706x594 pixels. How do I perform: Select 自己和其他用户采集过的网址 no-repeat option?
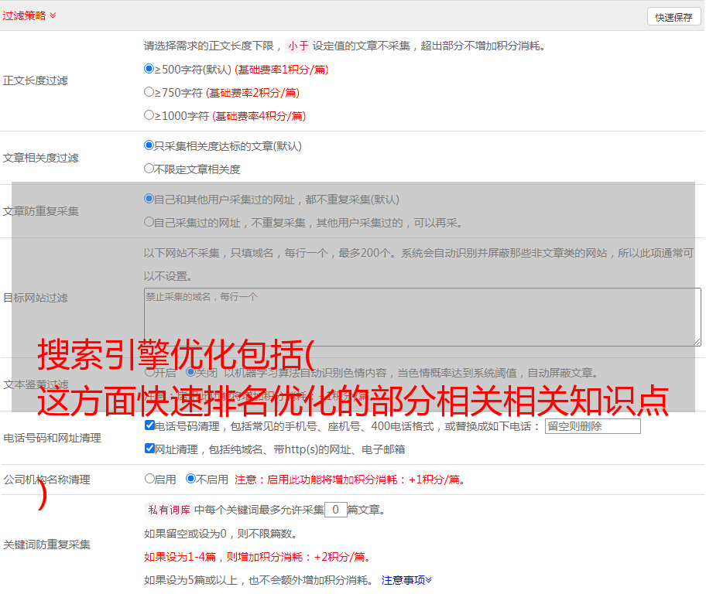149,199
